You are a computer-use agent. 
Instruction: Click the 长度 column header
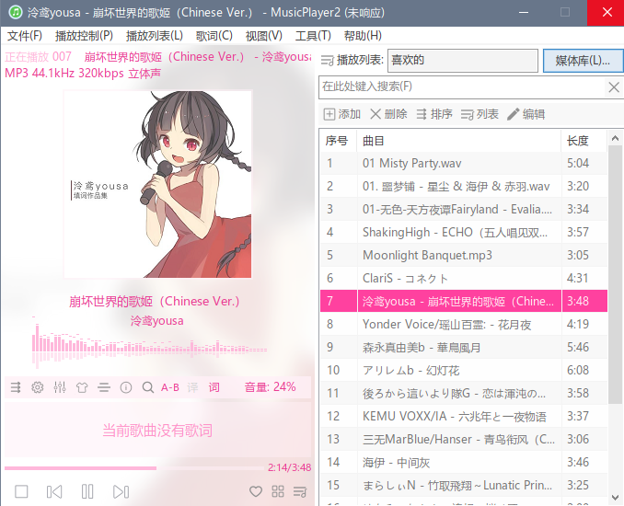(x=584, y=141)
